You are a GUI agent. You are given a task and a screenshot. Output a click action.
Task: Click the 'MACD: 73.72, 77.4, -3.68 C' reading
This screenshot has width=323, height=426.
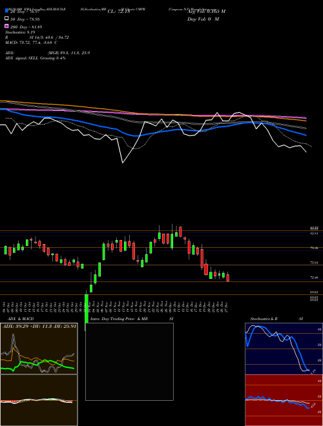click(31, 43)
